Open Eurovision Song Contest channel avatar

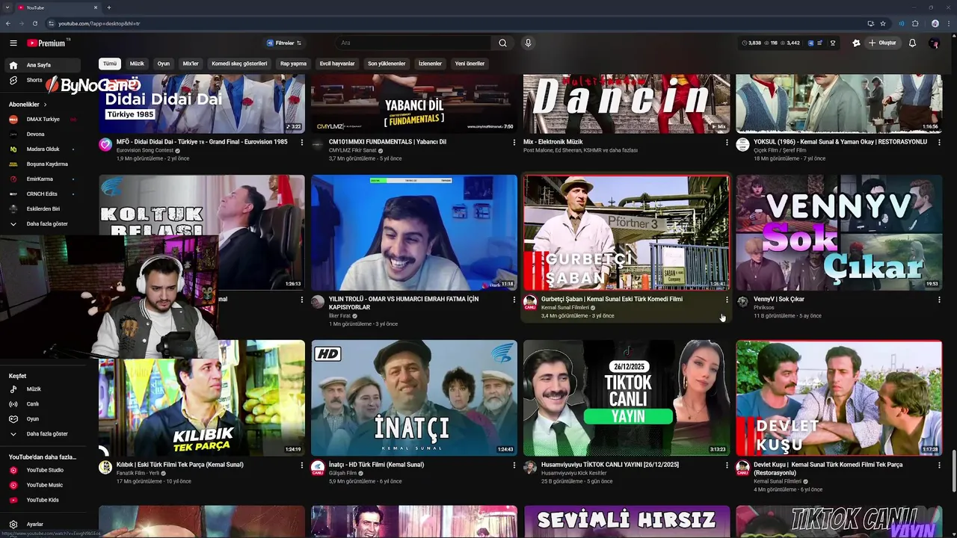coord(105,145)
